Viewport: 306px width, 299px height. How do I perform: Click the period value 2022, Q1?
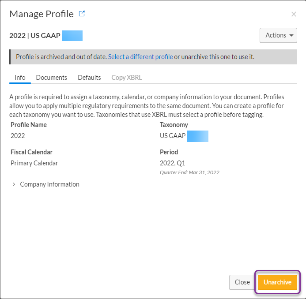pyautogui.click(x=172, y=163)
